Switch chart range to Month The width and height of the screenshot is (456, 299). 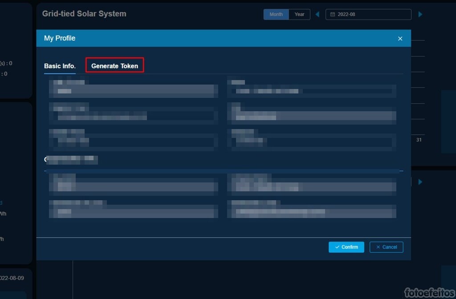pos(276,14)
